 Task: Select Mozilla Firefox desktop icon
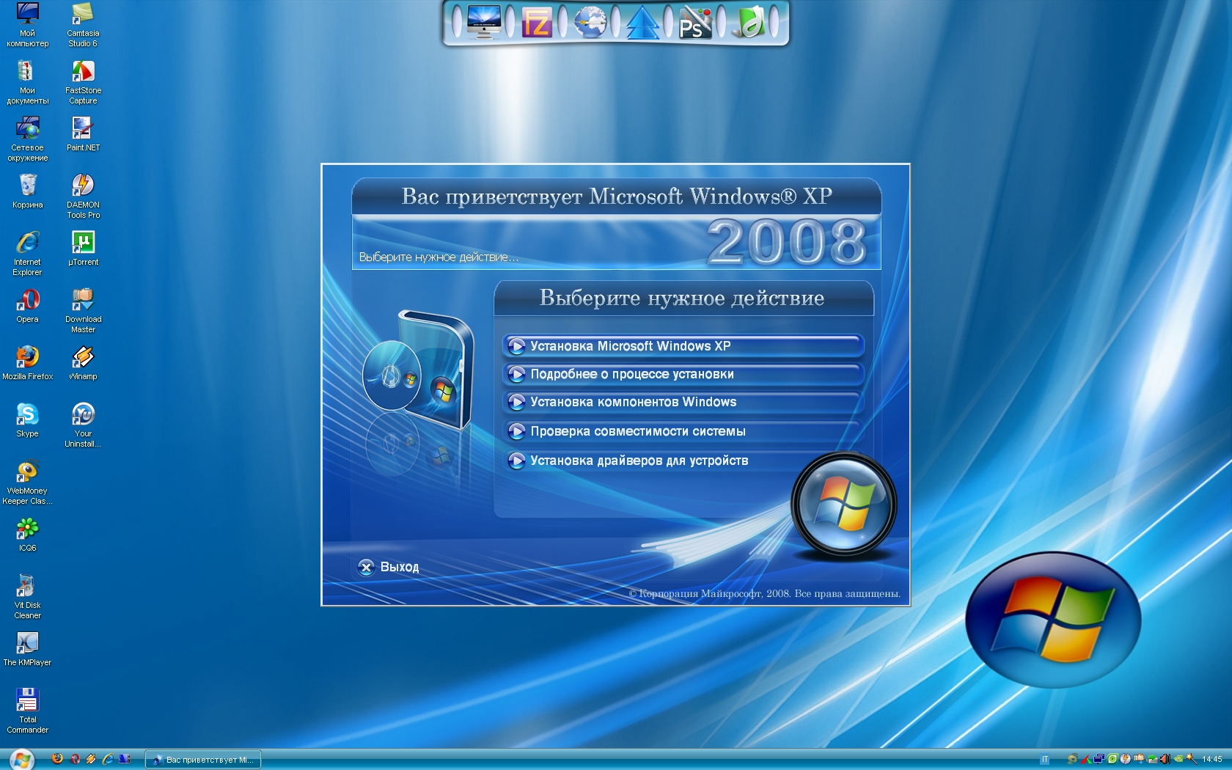pyautogui.click(x=27, y=362)
